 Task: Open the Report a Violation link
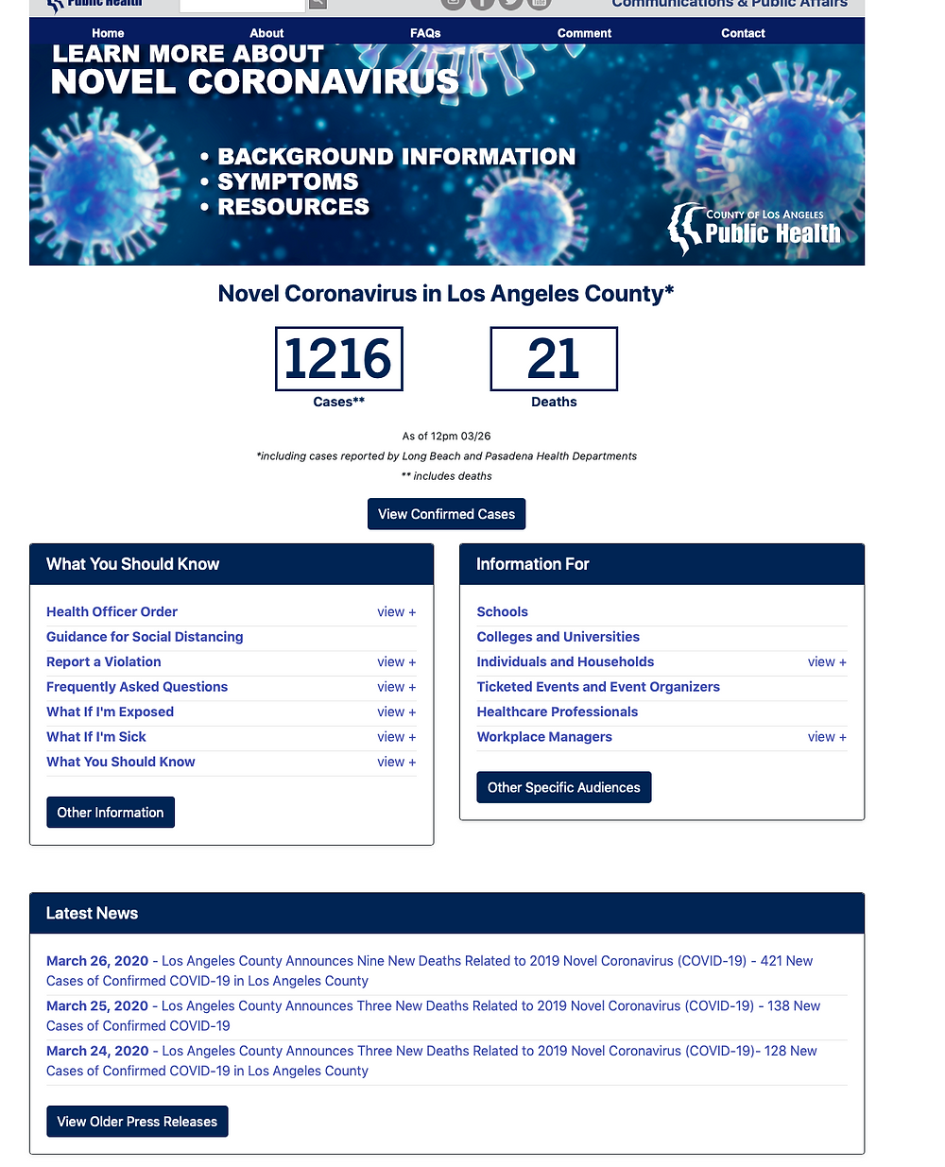pyautogui.click(x=104, y=662)
